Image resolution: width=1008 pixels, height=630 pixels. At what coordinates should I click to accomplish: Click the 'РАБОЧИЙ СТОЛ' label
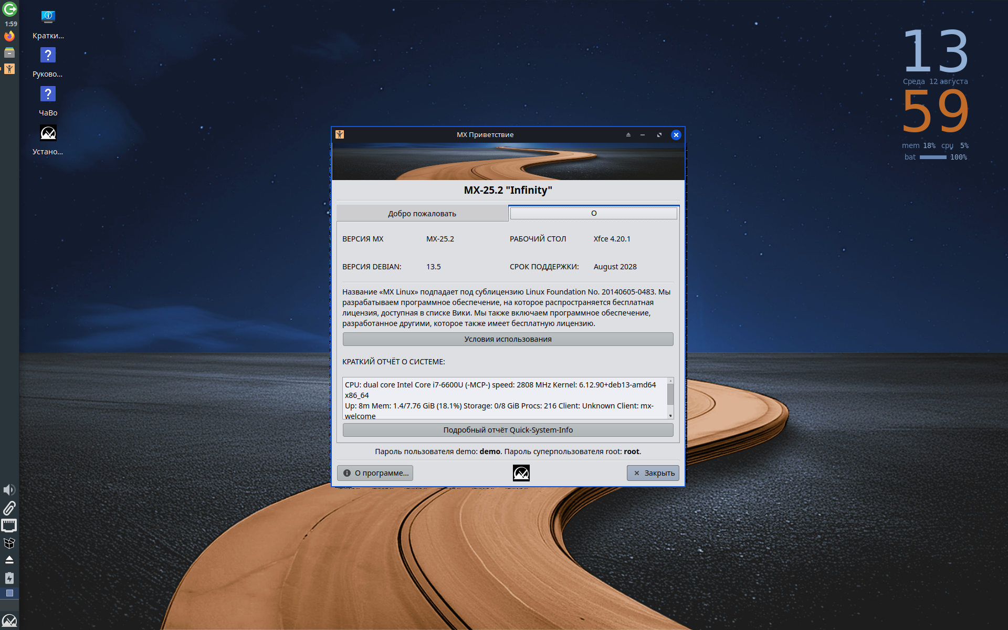[538, 239]
